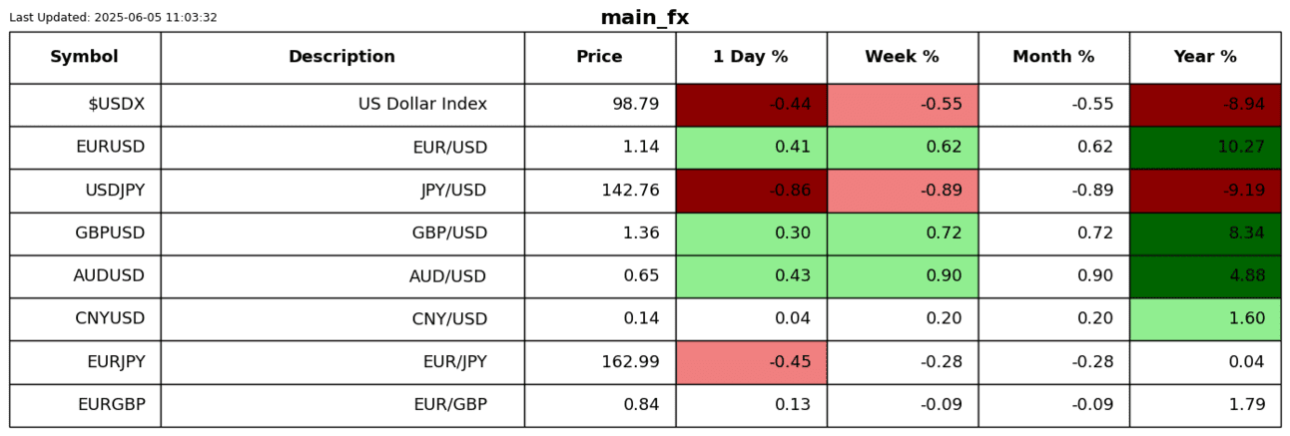Click the main_fx table title
The width and height of the screenshot is (1290, 436).
click(x=644, y=18)
